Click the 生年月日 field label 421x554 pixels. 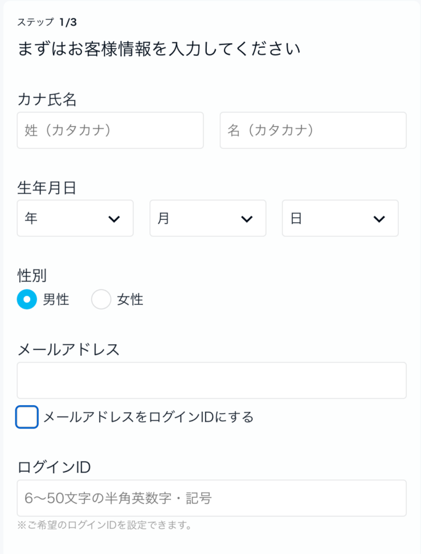click(47, 188)
